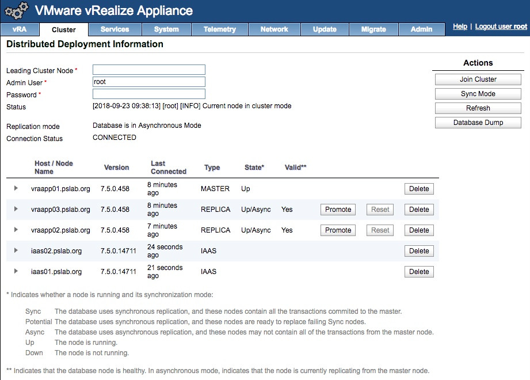This screenshot has height=380, width=530.
Task: Click the MASTER type cell
Action: tap(215, 189)
